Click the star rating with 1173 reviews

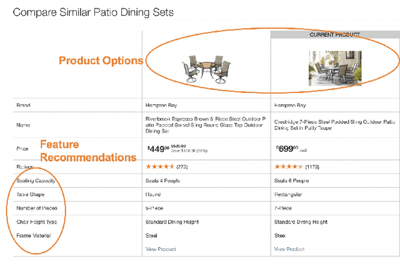289,167
